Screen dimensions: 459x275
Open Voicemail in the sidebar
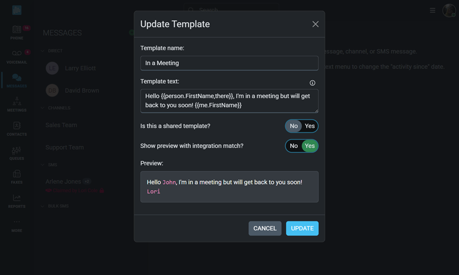17,54
